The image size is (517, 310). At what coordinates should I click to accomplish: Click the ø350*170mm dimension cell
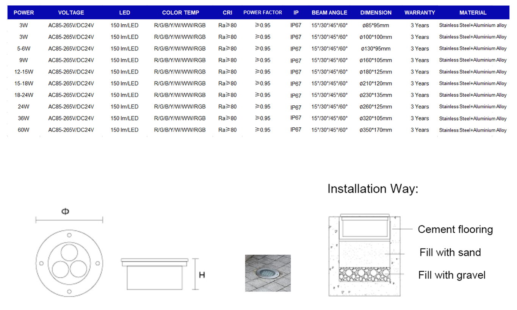376,130
